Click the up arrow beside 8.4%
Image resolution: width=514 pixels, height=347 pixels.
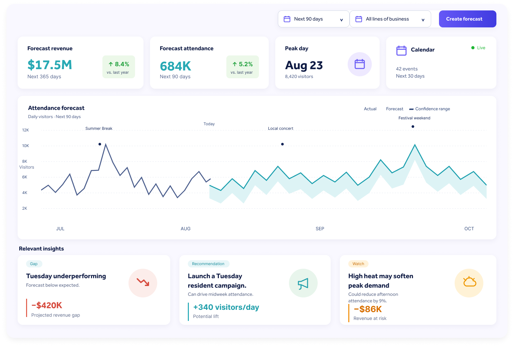pyautogui.click(x=111, y=64)
